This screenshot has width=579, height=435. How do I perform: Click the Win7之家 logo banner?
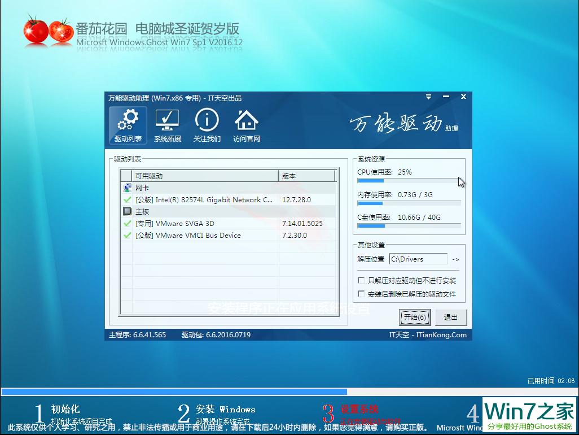(x=529, y=414)
